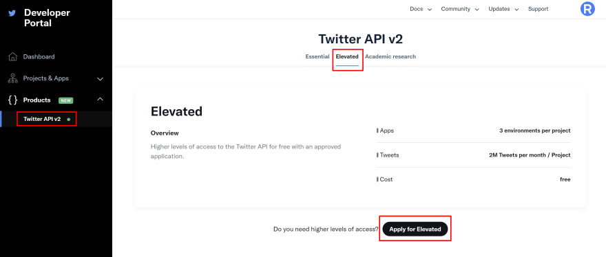Click the Products curly braces icon
This screenshot has width=606, height=257.
[x=13, y=100]
